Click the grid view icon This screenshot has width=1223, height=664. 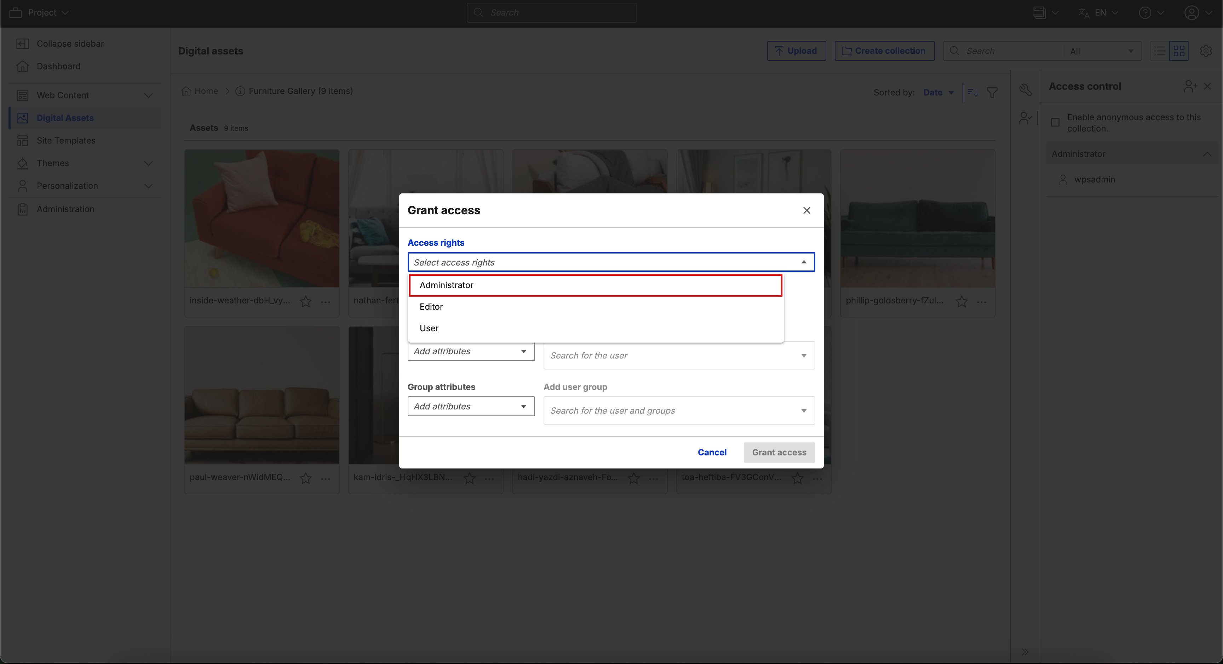click(x=1179, y=51)
